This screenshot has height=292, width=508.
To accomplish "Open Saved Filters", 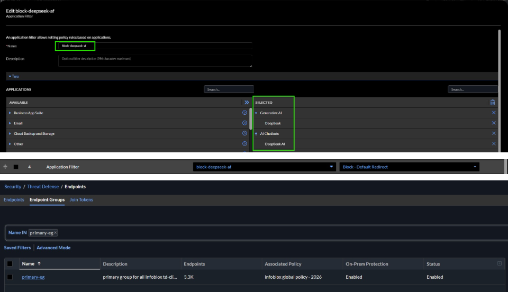I will click(17, 248).
